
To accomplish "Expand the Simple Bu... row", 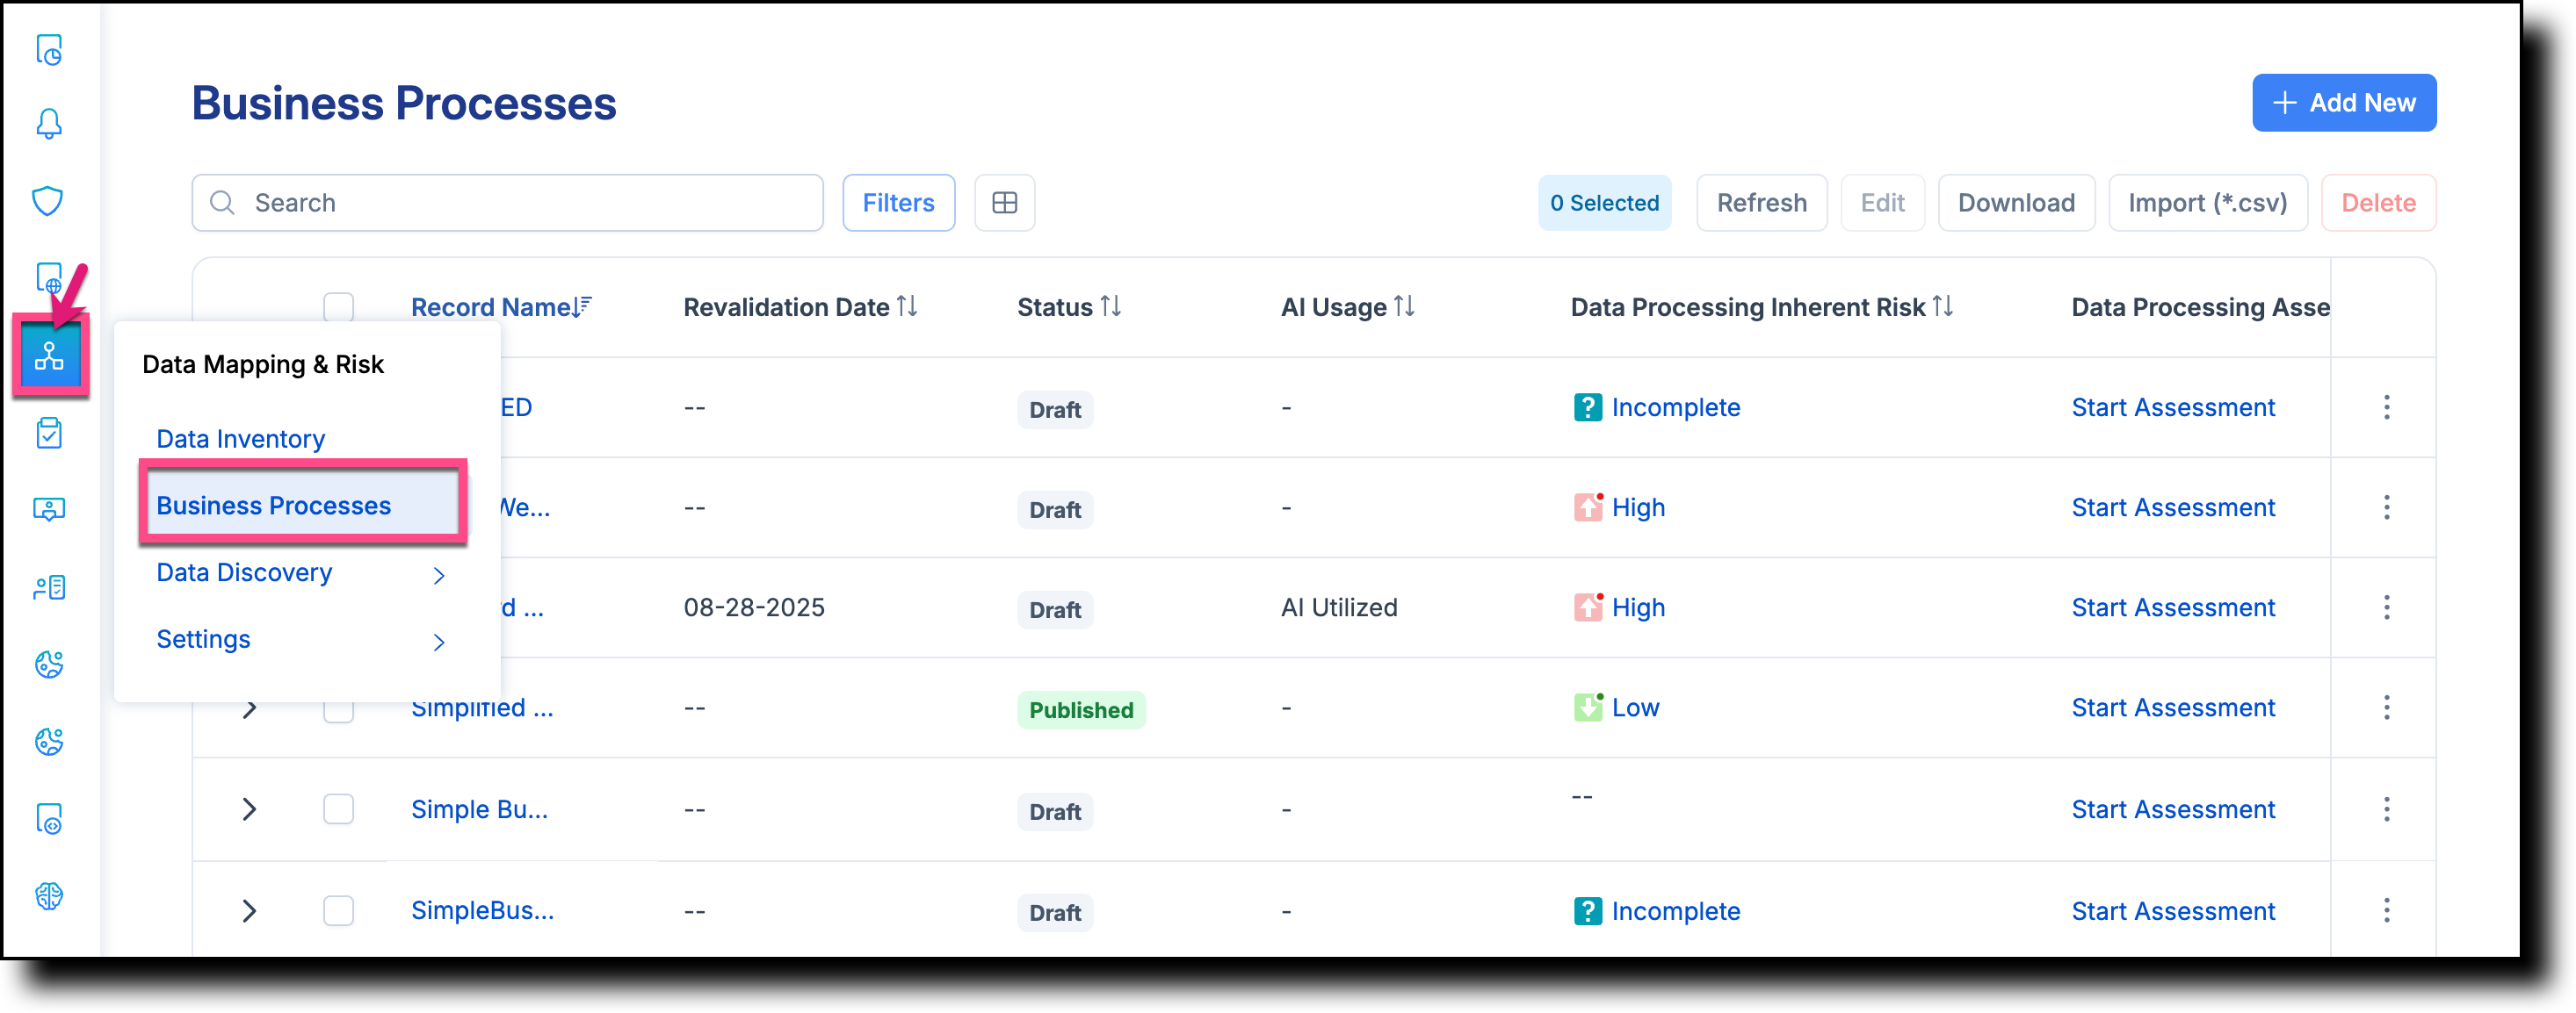I will (x=249, y=809).
